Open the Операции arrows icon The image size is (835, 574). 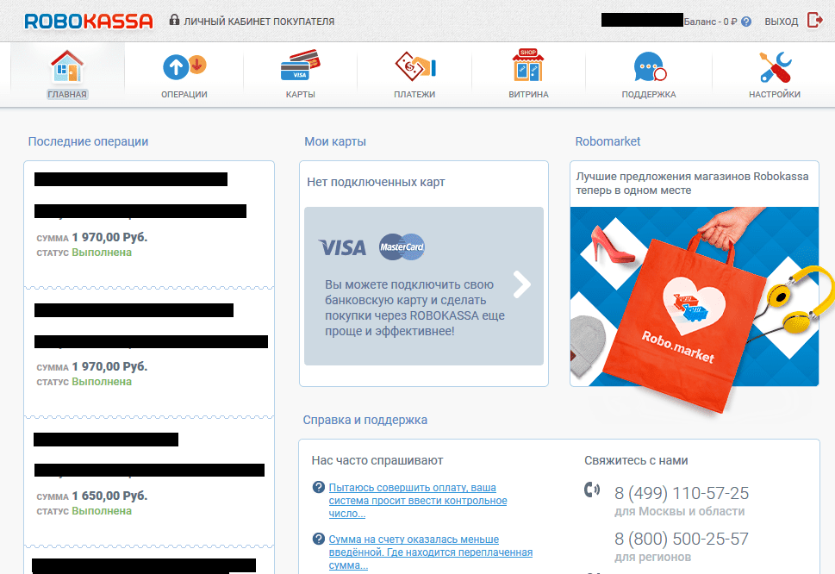(184, 67)
